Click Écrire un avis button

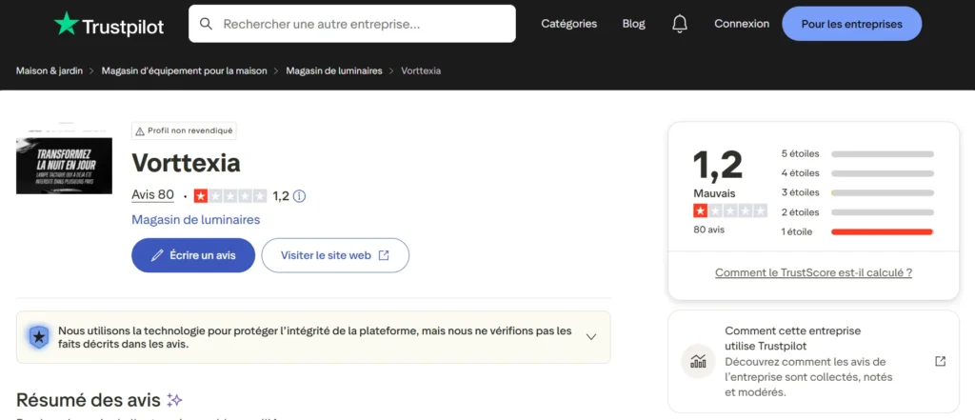tap(193, 255)
